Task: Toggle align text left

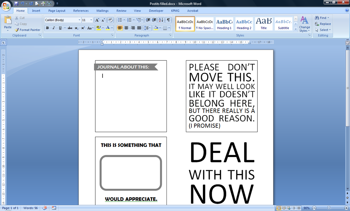Action: tap(120, 28)
